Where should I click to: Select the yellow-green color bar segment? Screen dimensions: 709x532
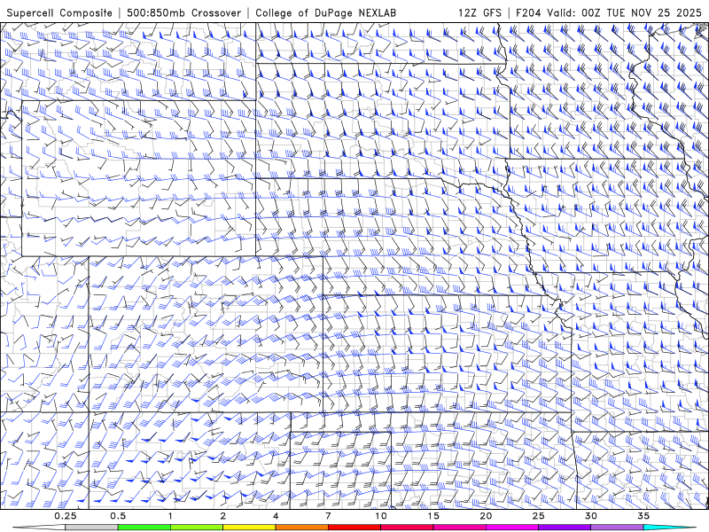point(197,528)
